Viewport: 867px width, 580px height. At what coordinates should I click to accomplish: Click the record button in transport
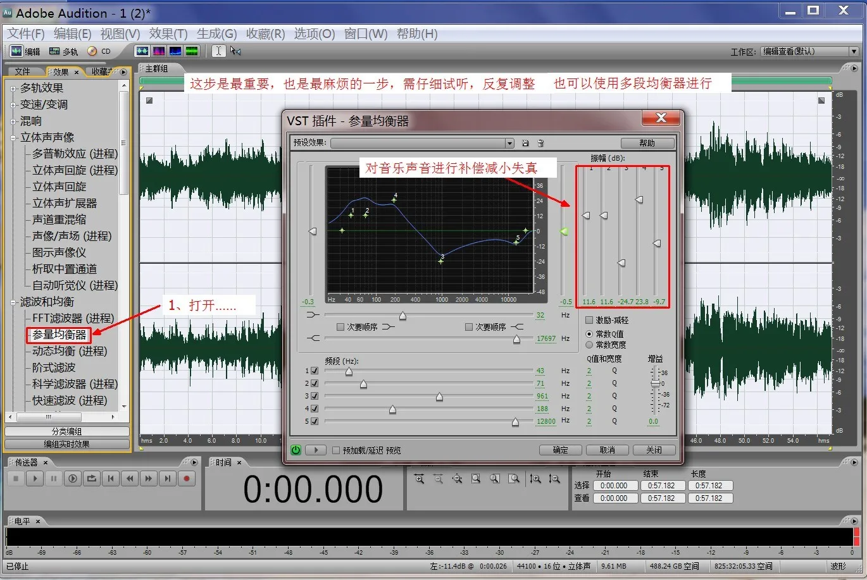tap(187, 479)
